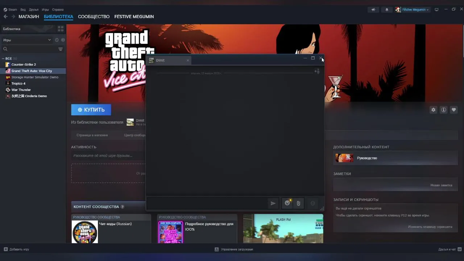The height and width of the screenshot is (261, 464).
Task: Expand the Игры filter dropdown
Action: pos(27,40)
